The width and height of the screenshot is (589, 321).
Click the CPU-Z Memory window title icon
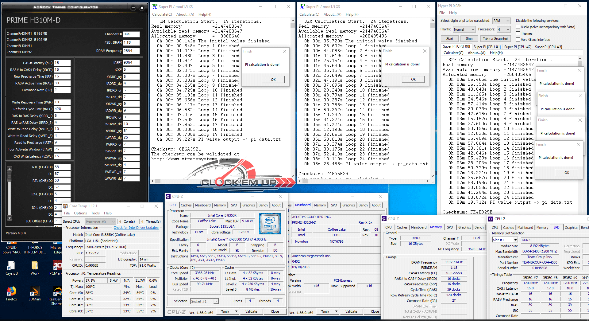pyautogui.click(x=384, y=219)
